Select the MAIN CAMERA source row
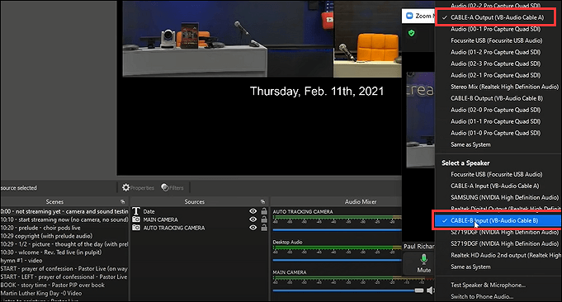The image size is (562, 302). pyautogui.click(x=199, y=219)
